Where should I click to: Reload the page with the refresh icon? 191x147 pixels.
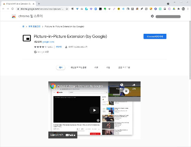[13, 9]
